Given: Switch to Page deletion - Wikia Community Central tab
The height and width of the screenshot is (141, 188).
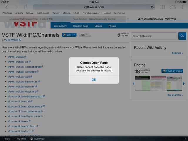Looking at the screenshot, I should coord(94,19).
